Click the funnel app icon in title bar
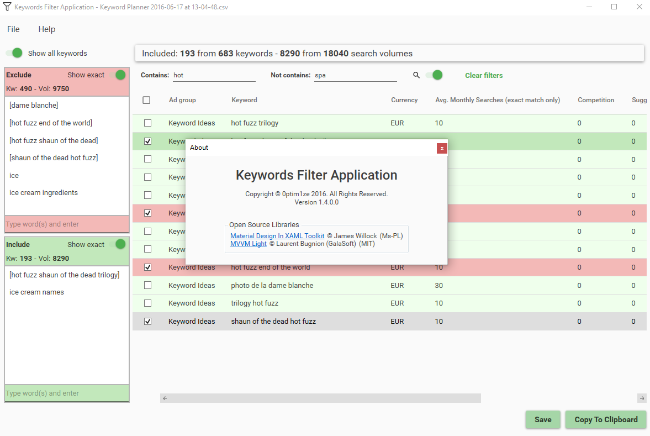 tap(7, 7)
